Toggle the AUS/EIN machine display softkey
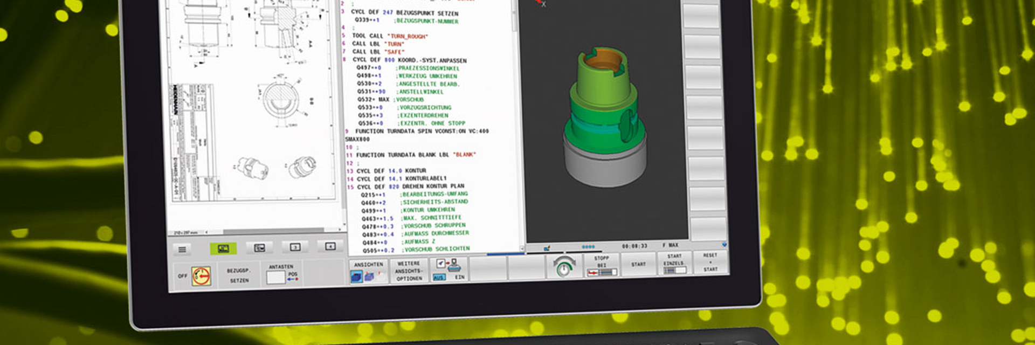1035x345 pixels. tap(449, 269)
